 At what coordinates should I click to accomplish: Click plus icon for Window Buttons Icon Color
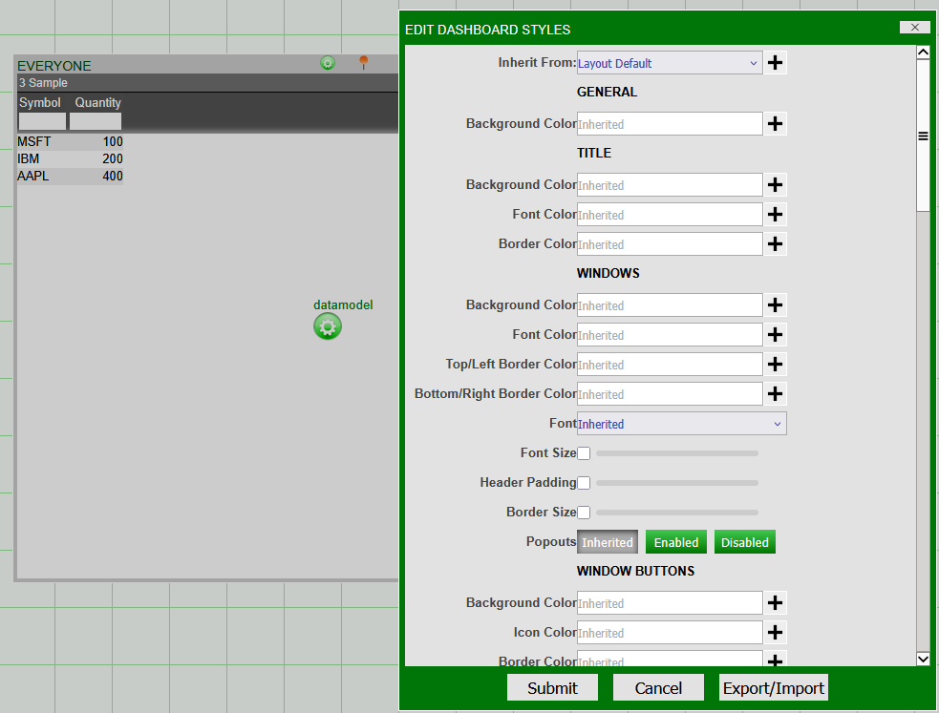click(776, 633)
